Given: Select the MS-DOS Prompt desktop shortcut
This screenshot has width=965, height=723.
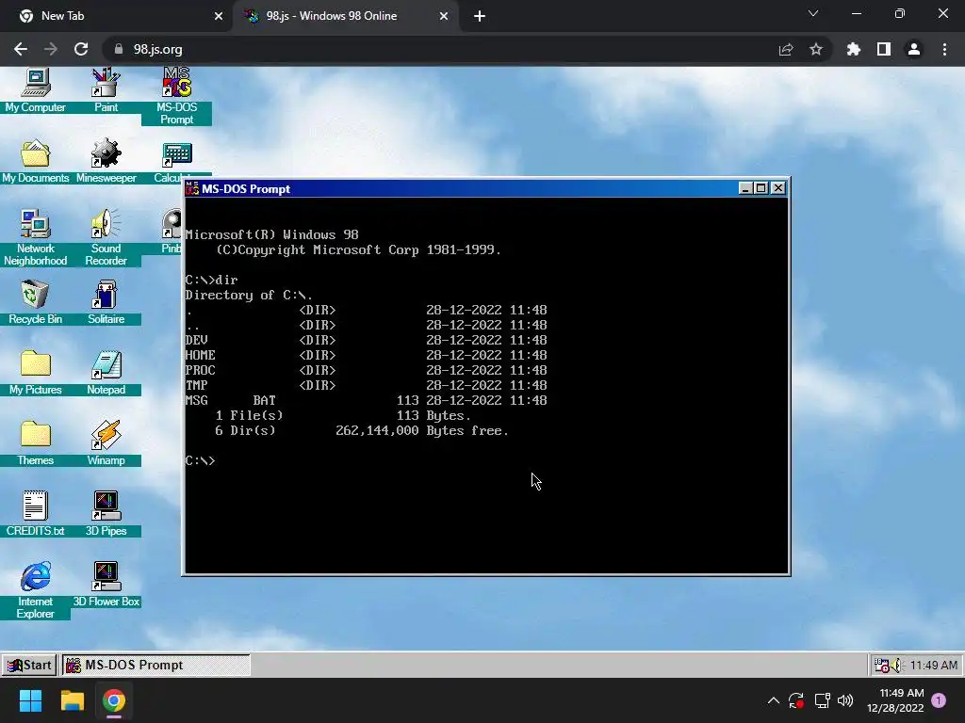Looking at the screenshot, I should 176,97.
